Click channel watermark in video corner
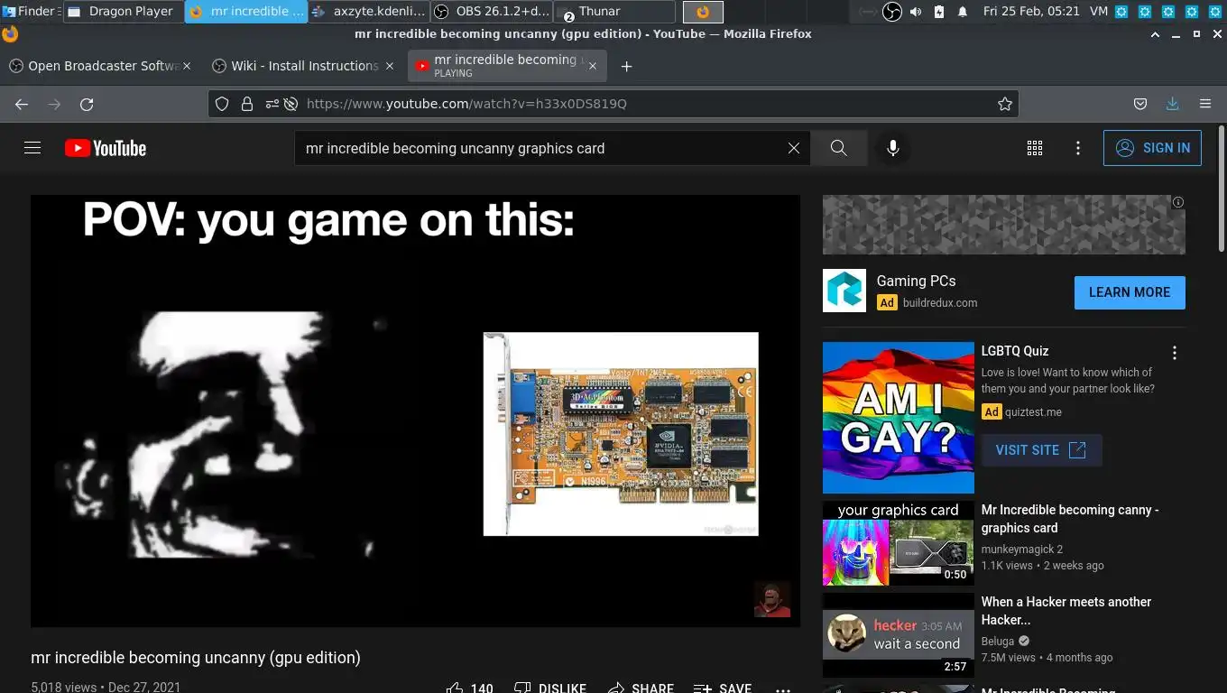Viewport: 1227px width, 693px height. pos(772,599)
